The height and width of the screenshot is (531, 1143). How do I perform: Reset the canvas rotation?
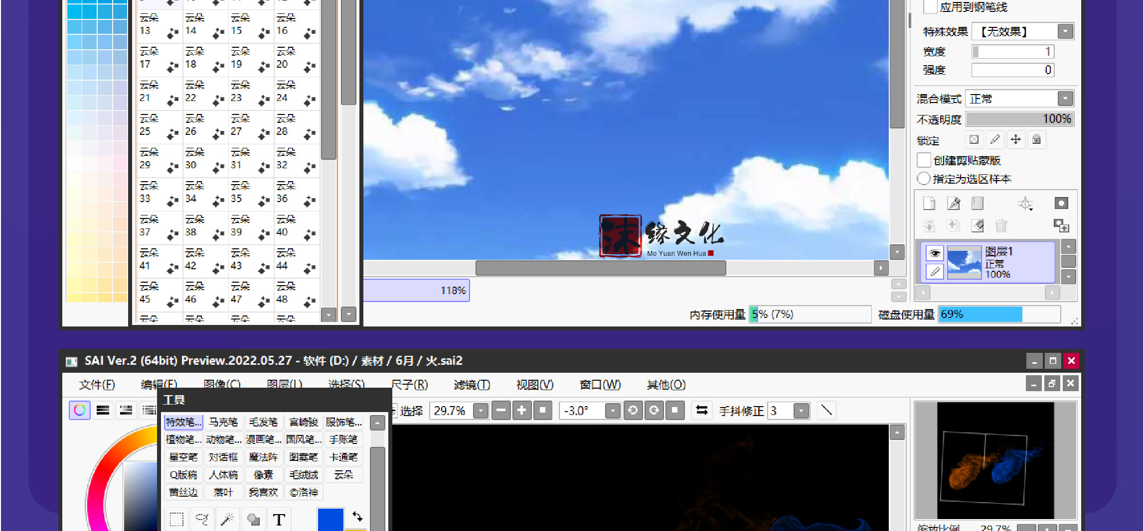[675, 411]
